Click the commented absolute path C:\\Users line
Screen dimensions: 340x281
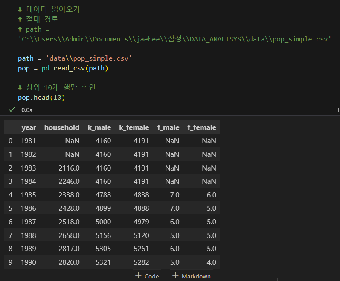point(174,39)
